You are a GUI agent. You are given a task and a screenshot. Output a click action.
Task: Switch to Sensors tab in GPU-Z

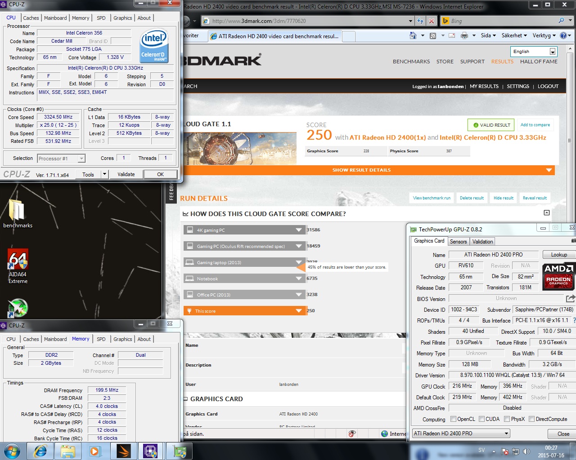pyautogui.click(x=459, y=241)
